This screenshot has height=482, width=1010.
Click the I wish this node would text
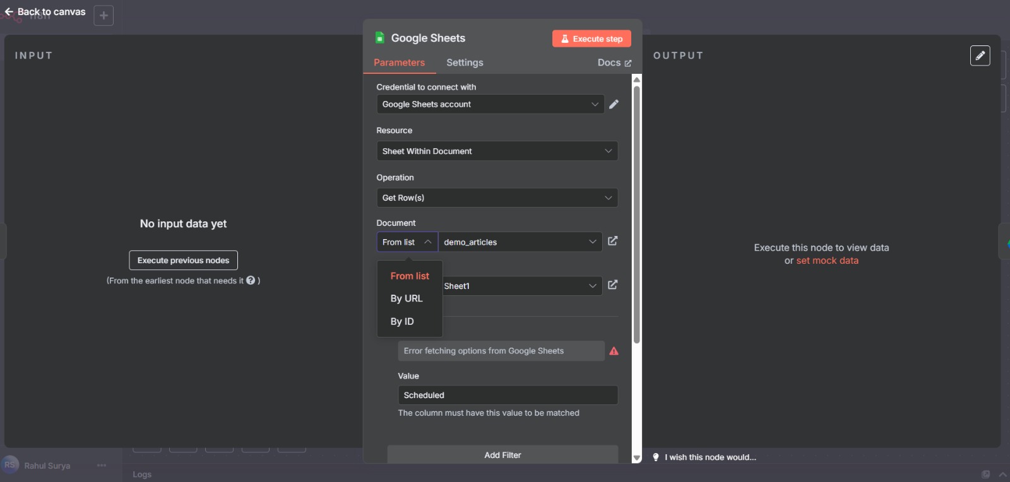pos(710,457)
